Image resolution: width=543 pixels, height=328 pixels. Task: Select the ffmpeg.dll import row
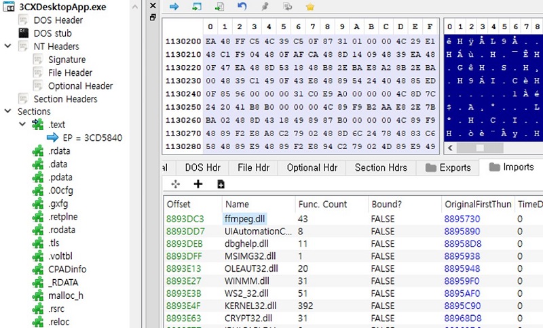[353, 219]
